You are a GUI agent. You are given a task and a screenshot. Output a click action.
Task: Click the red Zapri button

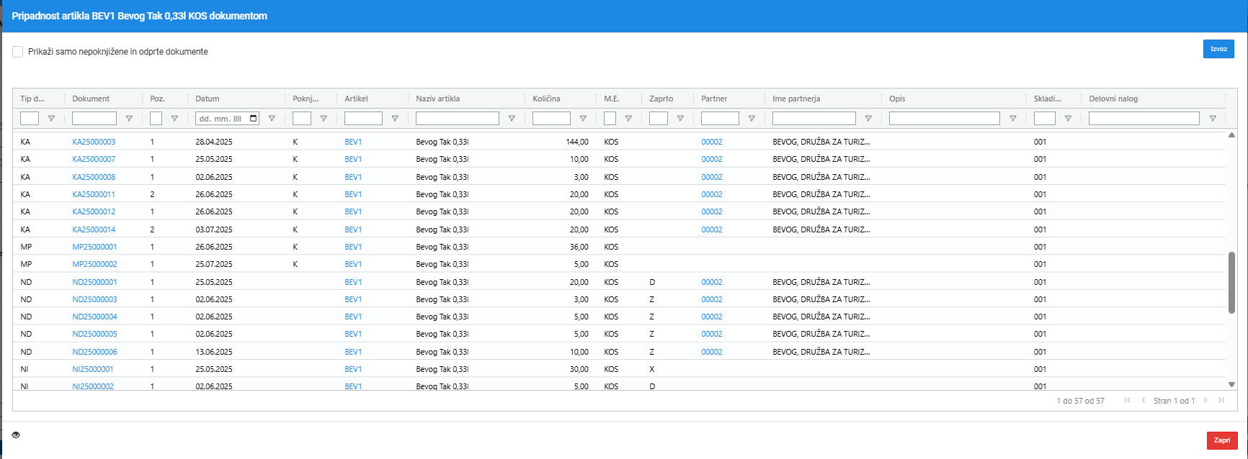[x=1222, y=440]
